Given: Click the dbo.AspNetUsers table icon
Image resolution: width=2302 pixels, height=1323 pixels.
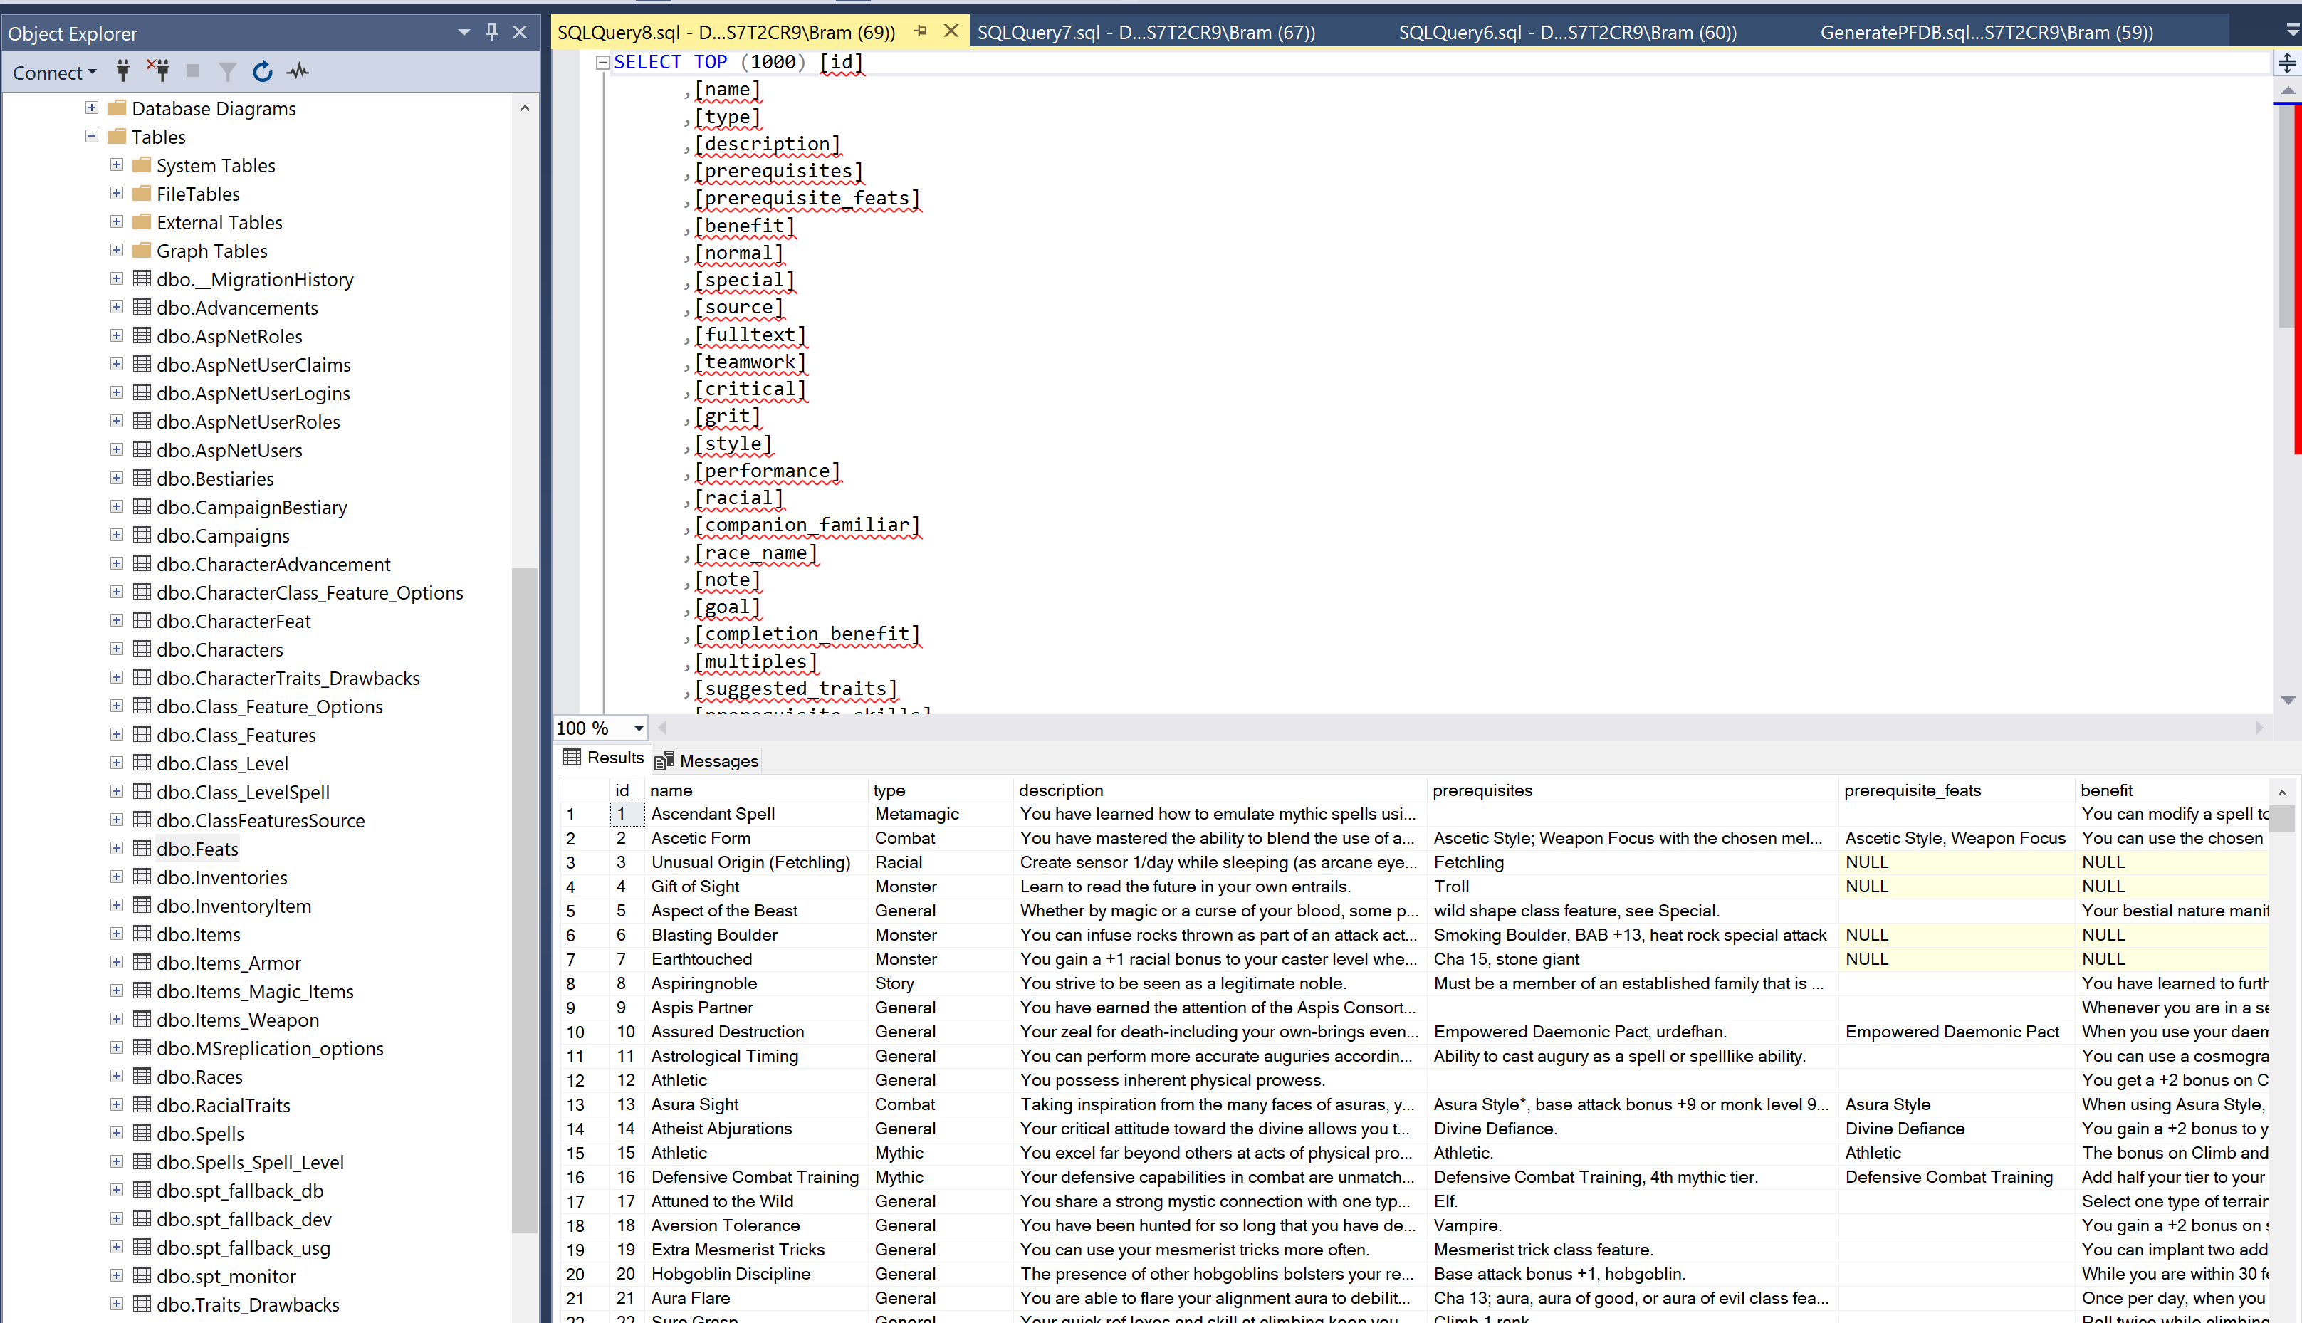Looking at the screenshot, I should pos(142,449).
